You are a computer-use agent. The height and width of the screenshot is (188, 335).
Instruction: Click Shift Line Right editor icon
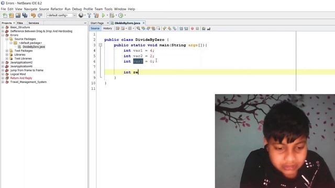tap(186, 29)
